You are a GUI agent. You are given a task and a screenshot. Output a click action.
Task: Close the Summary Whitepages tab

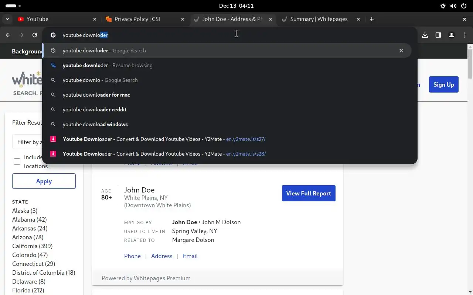tap(358, 19)
